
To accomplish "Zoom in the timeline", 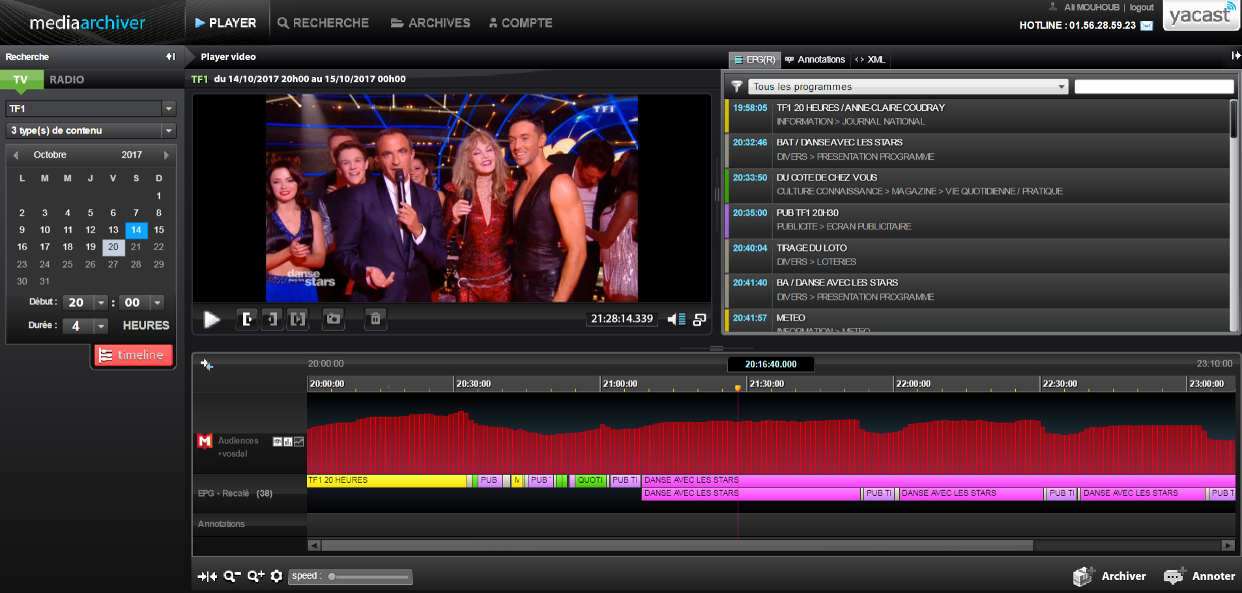I will (x=255, y=576).
